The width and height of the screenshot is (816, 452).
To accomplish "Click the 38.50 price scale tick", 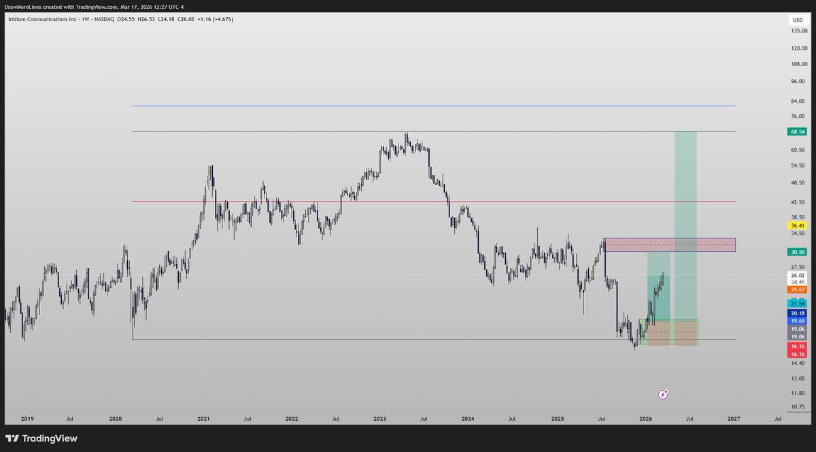I will coord(798,216).
